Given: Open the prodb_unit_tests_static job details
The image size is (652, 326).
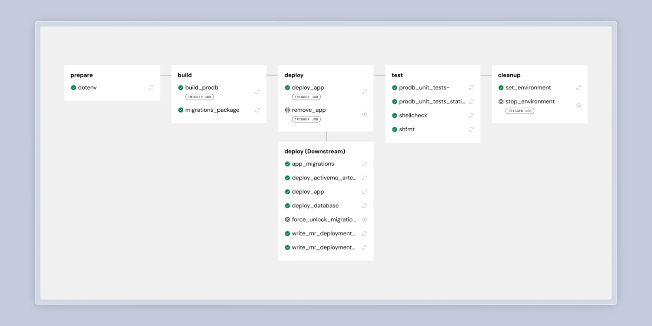Looking at the screenshot, I should click(x=432, y=102).
